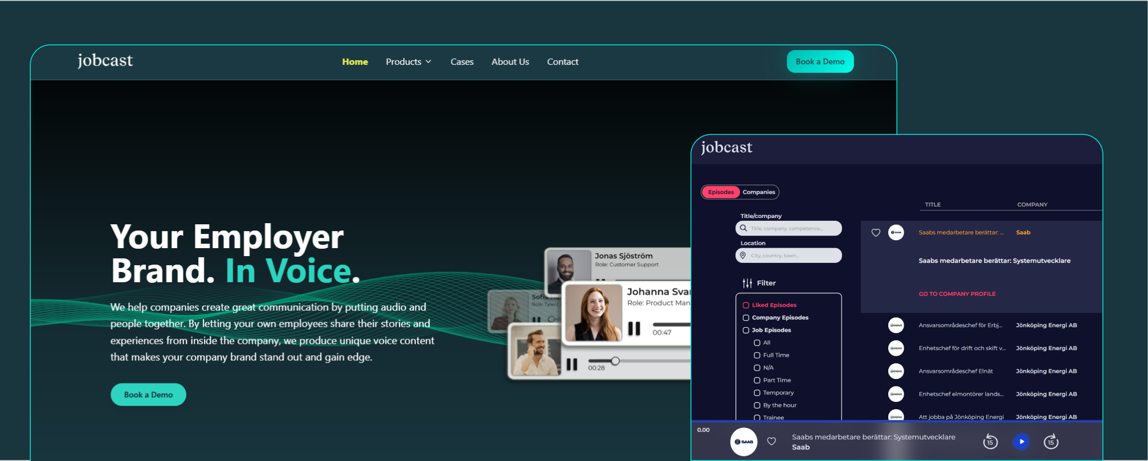Open Enhetschef elmontörer lands... episode
This screenshot has height=461, width=1148.
(x=961, y=394)
